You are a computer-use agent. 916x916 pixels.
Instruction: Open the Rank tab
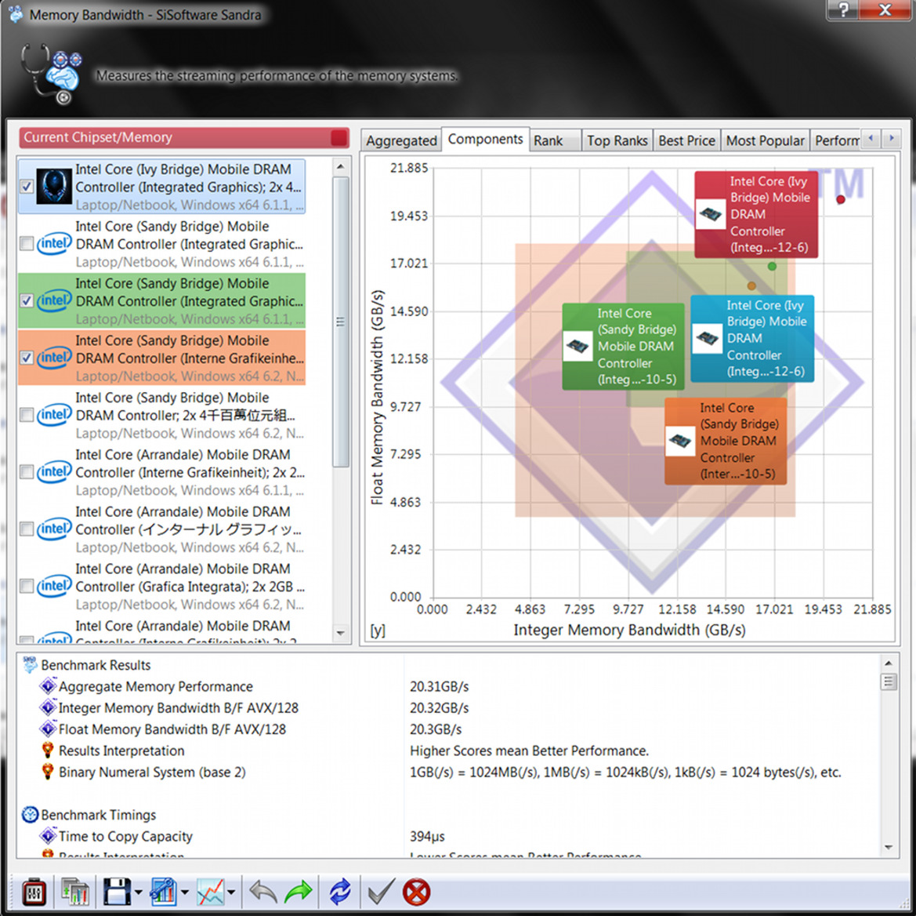tap(555, 141)
